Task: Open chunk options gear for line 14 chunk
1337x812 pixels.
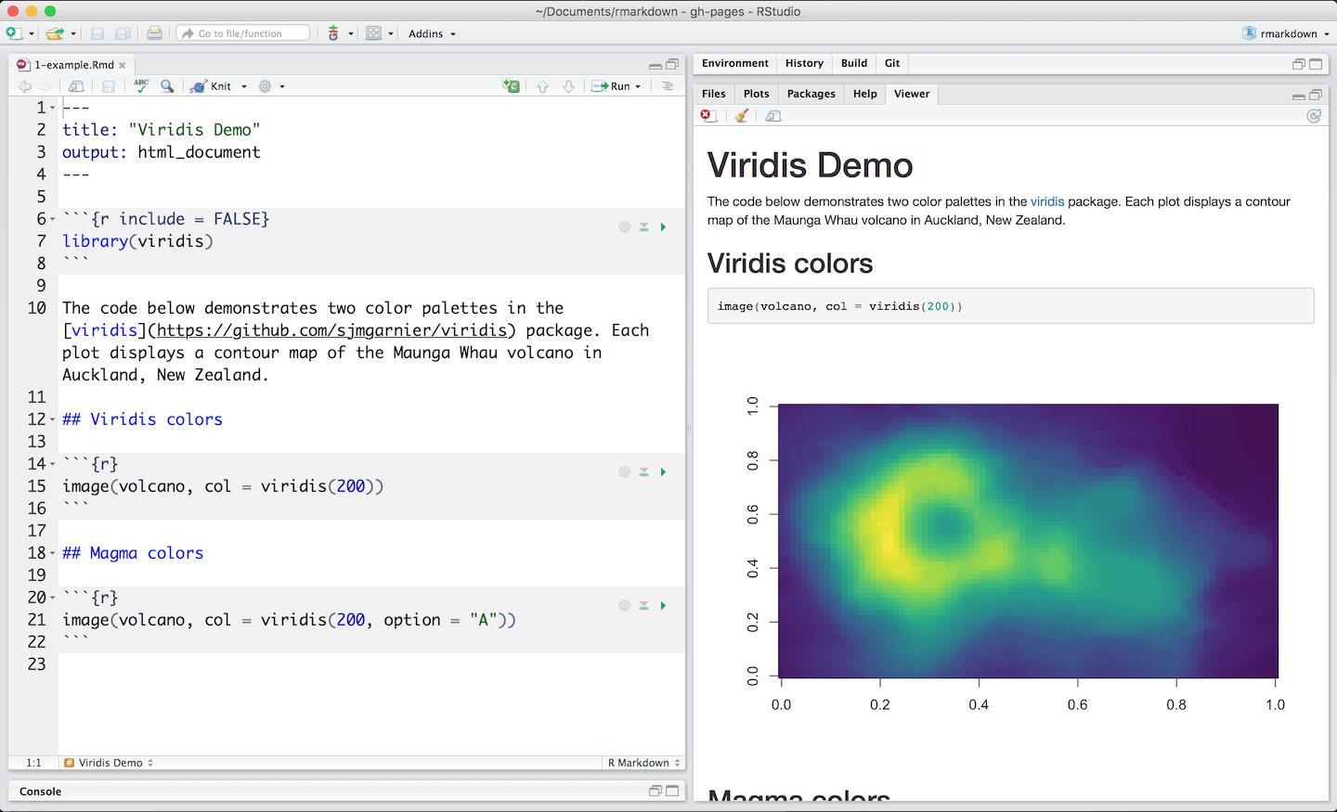Action: pyautogui.click(x=624, y=472)
